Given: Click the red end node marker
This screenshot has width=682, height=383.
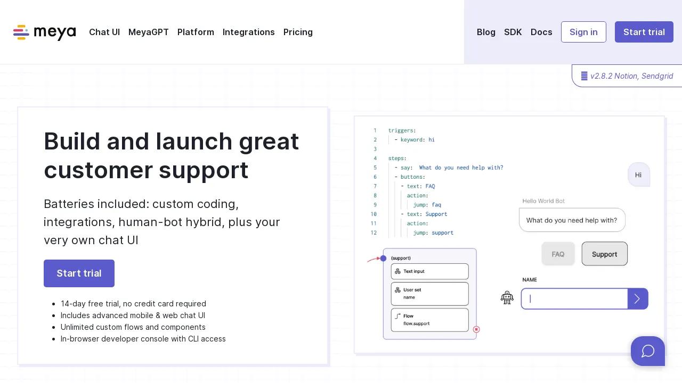Looking at the screenshot, I should [x=476, y=330].
